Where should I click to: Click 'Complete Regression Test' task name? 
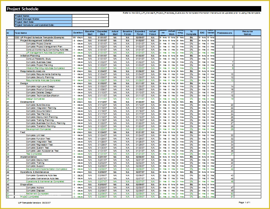39,145
